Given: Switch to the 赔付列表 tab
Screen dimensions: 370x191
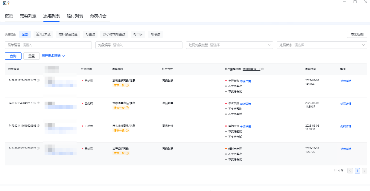Looking at the screenshot, I should 75,16.
